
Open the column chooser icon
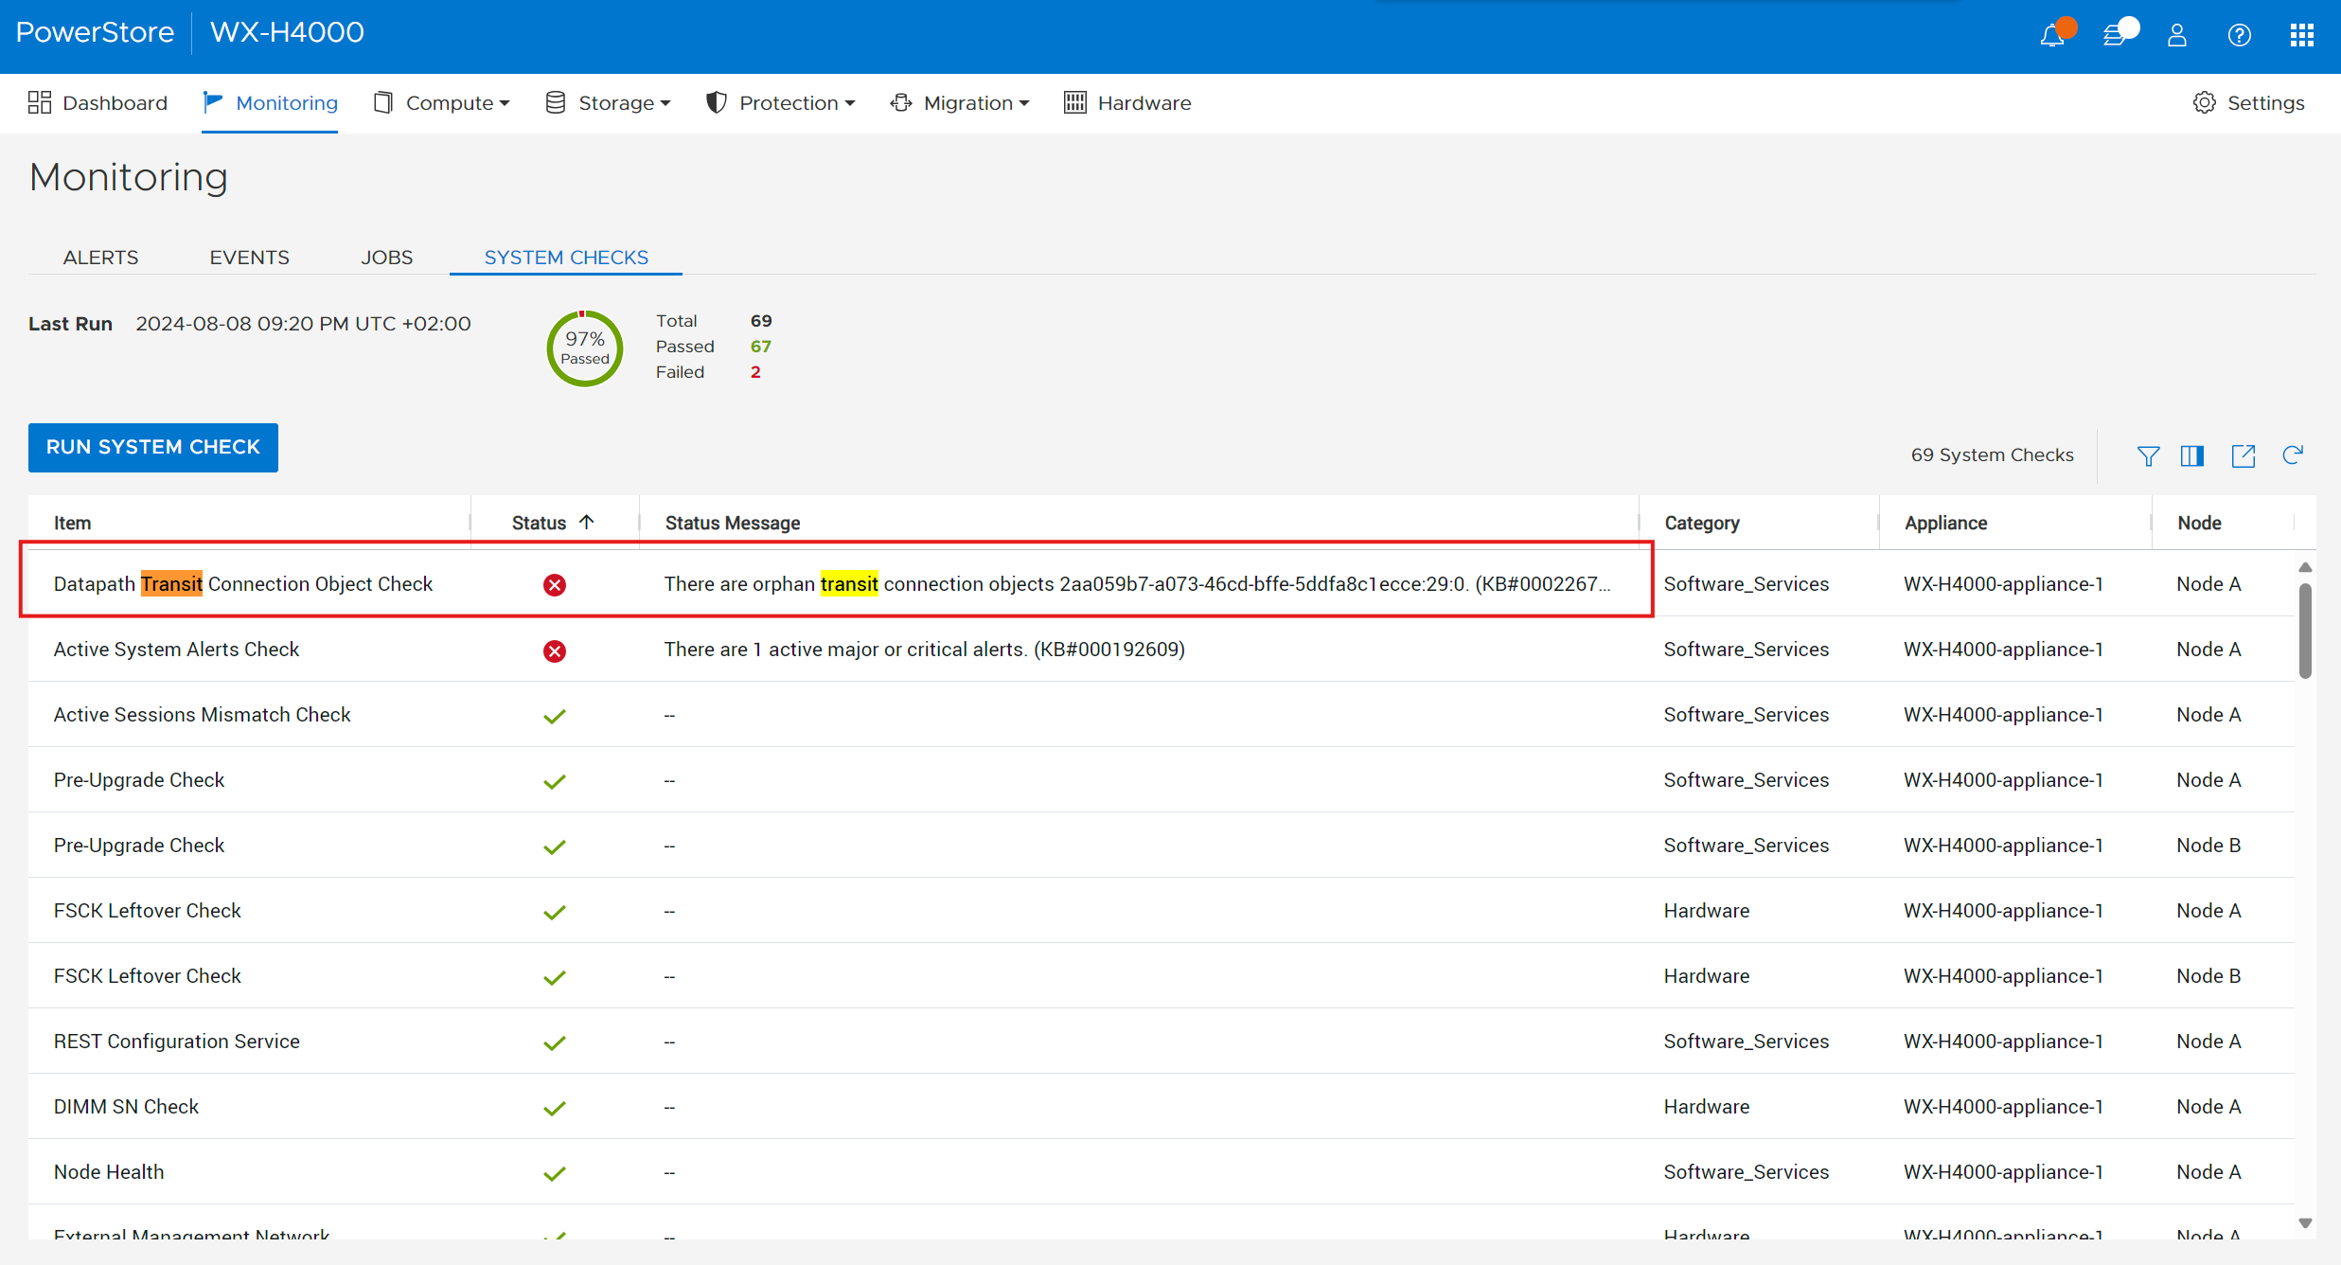tap(2192, 456)
